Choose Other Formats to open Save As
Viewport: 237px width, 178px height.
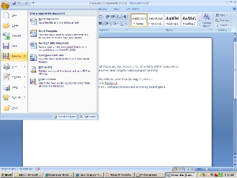62,83
